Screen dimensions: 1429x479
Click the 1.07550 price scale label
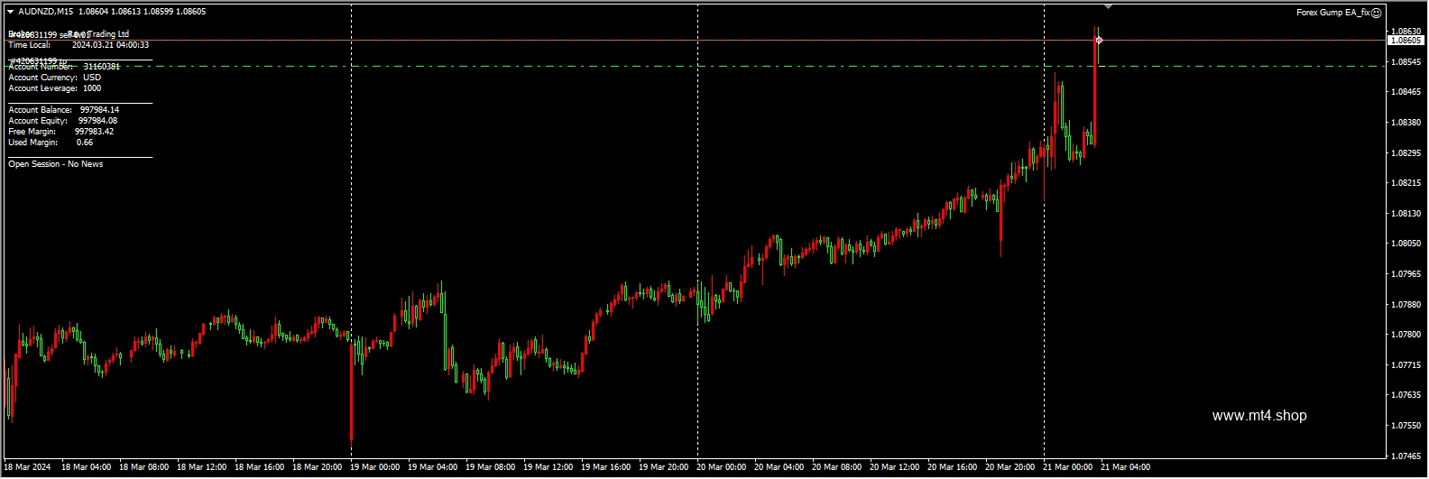tap(1406, 426)
